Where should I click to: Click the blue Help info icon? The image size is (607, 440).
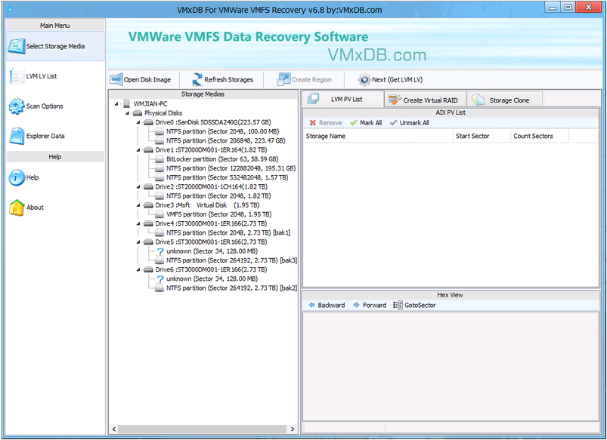17,177
